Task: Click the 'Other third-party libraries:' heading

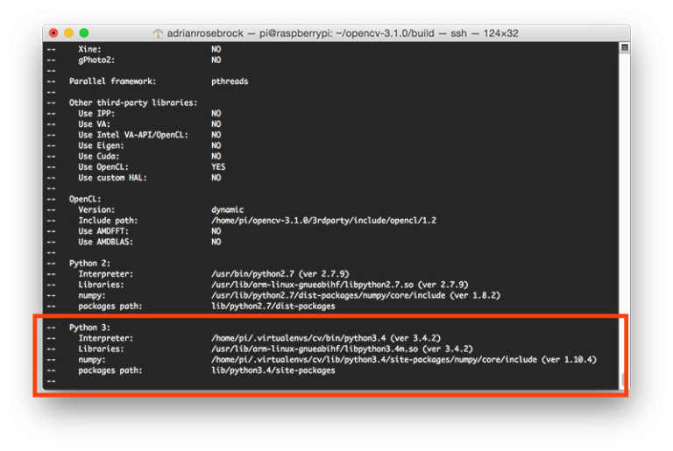Action: [x=133, y=102]
